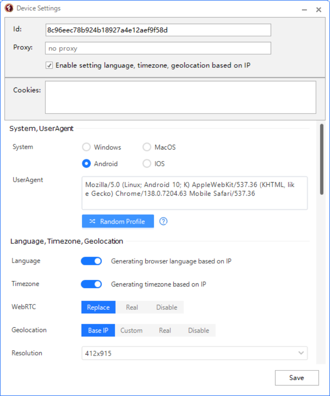Screen dimensions: 330x396
Task: Click the Device Settings app logo icon
Action: [9, 8]
